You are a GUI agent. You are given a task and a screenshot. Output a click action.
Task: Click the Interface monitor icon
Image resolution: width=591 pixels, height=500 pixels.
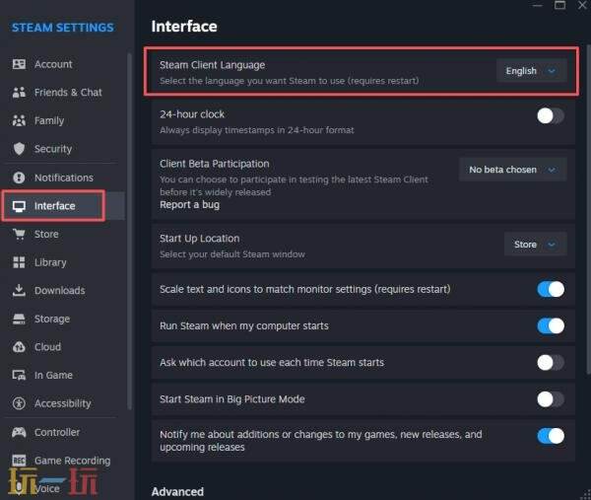[19, 206]
